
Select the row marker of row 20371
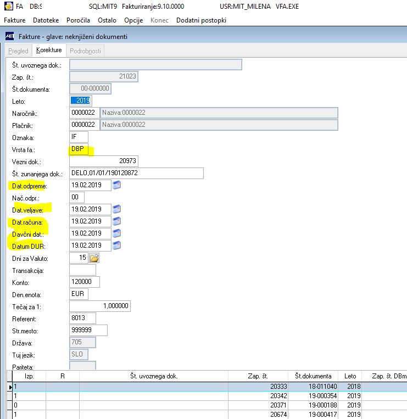9,405
